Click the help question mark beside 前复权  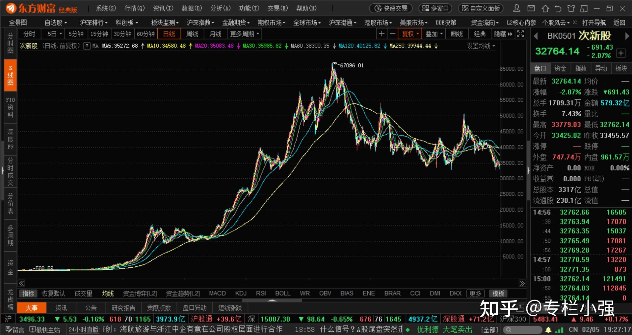pyautogui.click(x=87, y=46)
